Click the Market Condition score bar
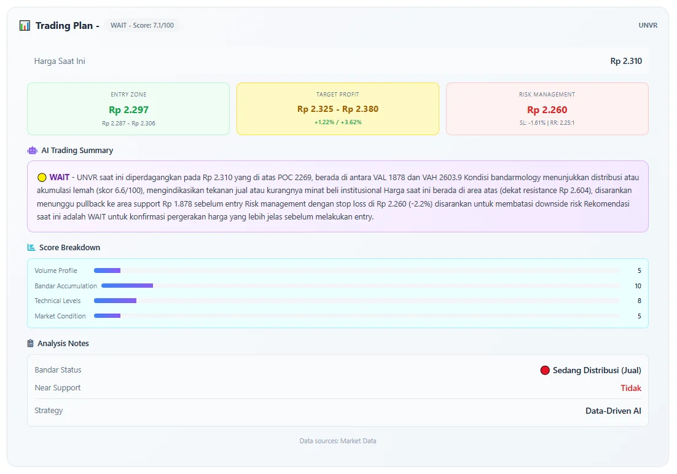 click(x=356, y=316)
